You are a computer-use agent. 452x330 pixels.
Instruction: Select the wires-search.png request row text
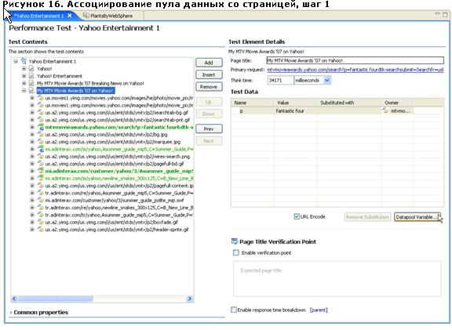coord(118,156)
